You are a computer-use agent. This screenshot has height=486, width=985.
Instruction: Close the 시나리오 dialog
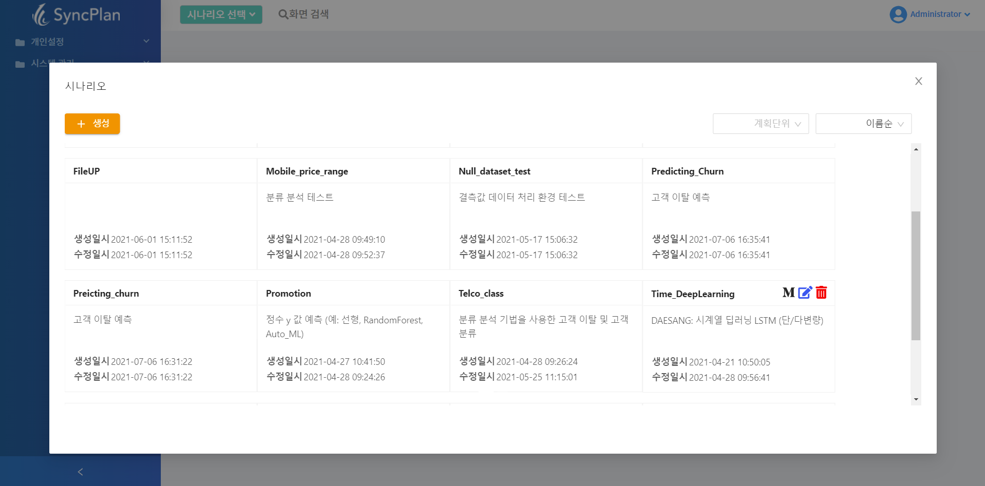[x=919, y=81]
